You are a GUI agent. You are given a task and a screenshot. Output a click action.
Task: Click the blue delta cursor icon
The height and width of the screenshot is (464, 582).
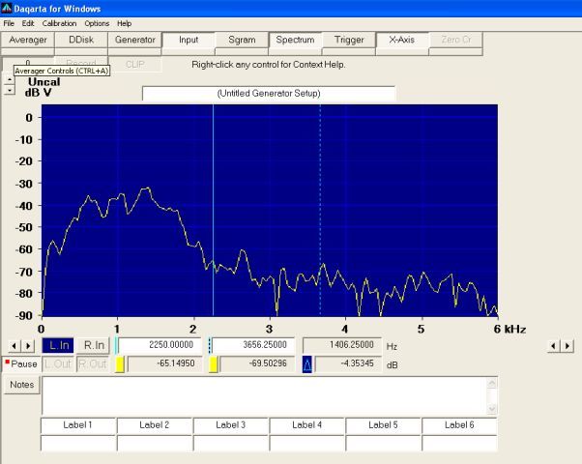click(x=307, y=364)
